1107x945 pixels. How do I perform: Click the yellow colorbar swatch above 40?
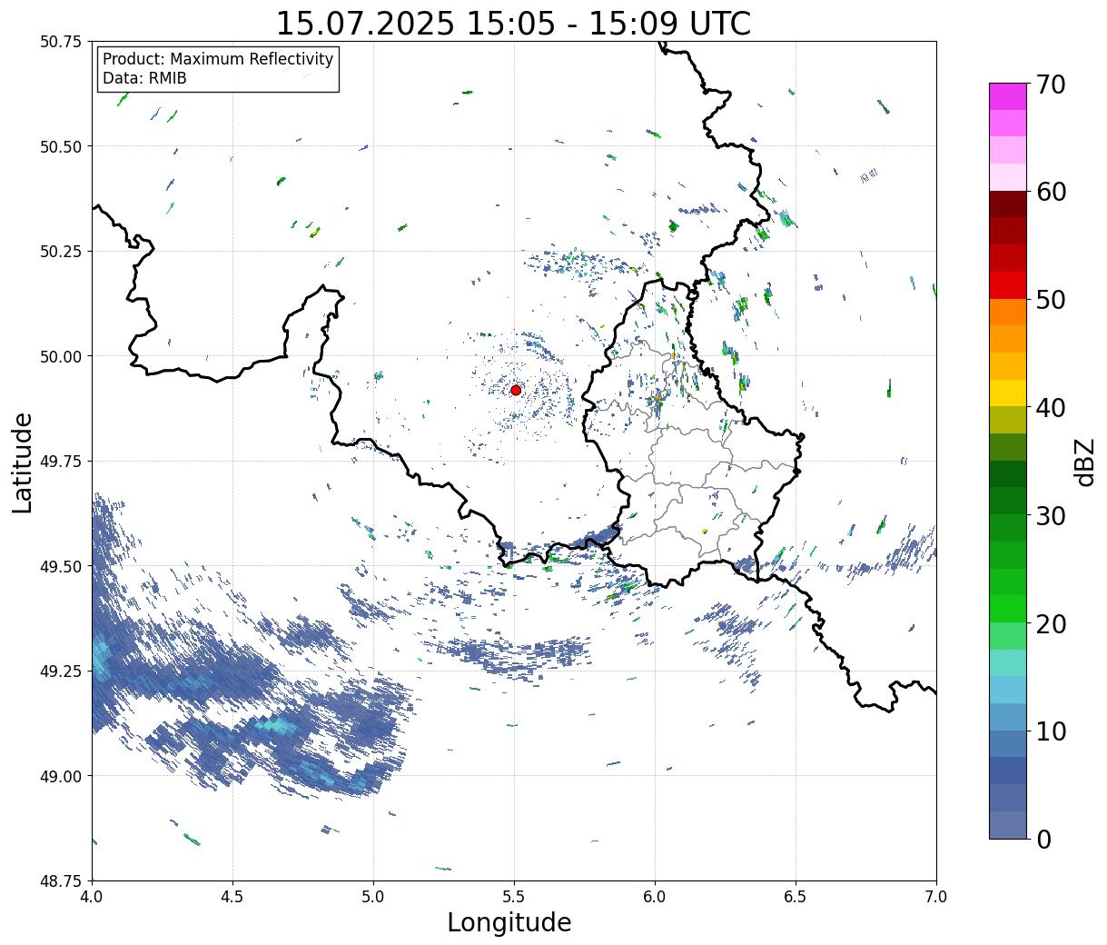[x=1008, y=393]
